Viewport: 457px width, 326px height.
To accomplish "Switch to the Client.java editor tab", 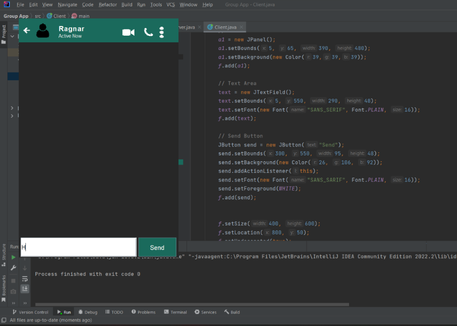I will pos(225,27).
